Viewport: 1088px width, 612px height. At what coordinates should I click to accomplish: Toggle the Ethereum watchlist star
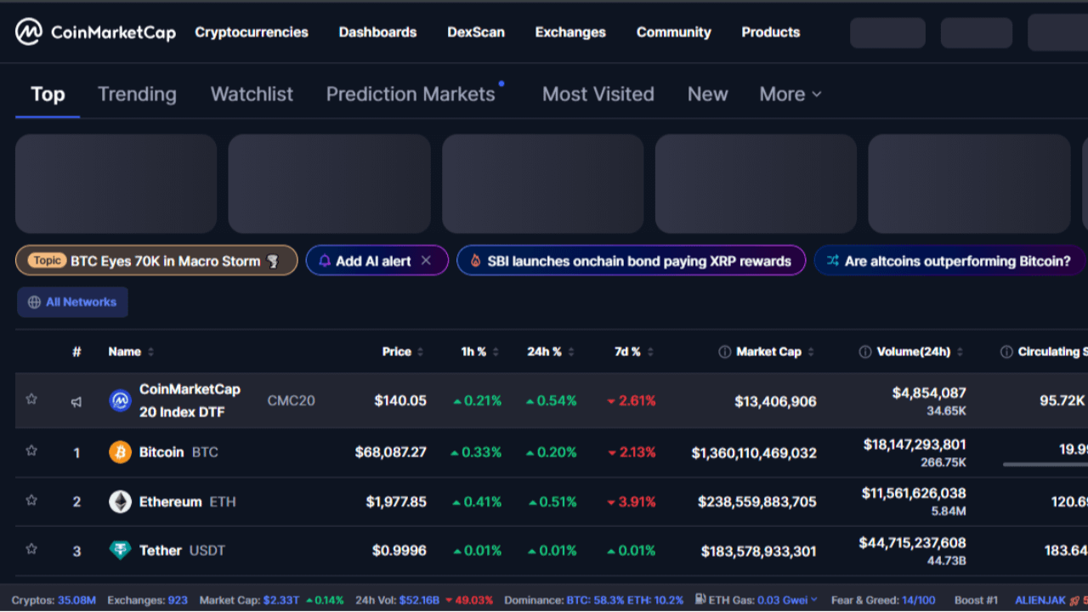pyautogui.click(x=31, y=500)
